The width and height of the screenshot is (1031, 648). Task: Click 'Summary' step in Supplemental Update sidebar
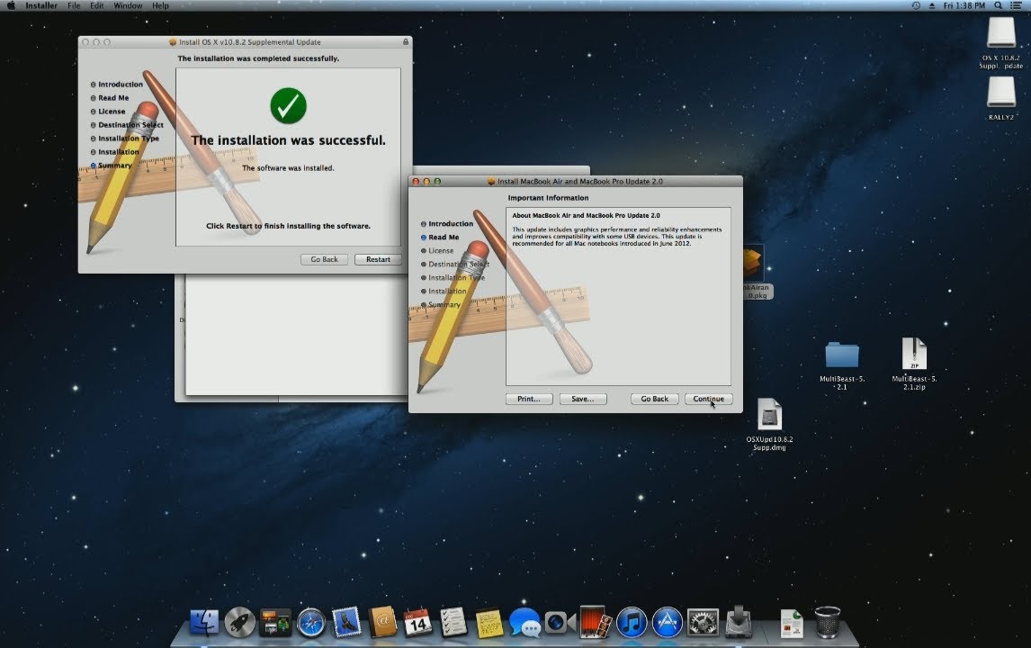click(114, 165)
